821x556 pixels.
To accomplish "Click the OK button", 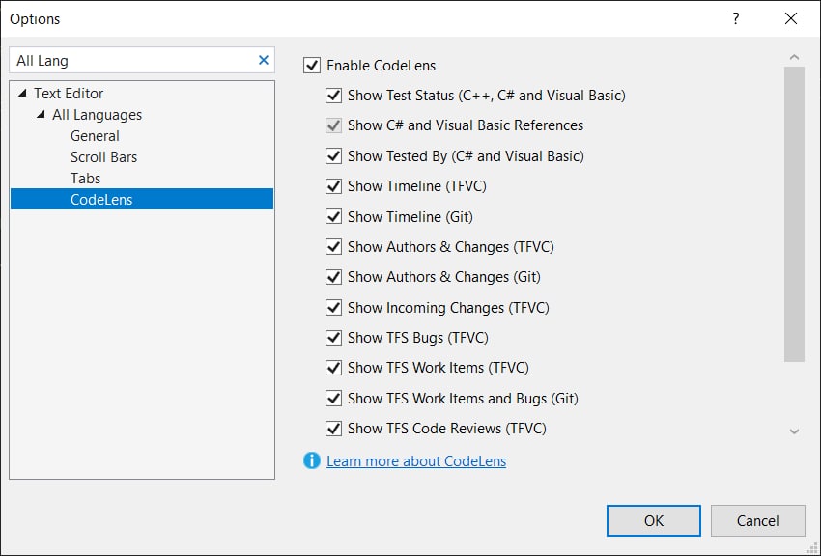I will 654,520.
